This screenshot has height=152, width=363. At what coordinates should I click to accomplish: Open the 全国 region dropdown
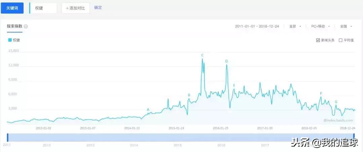tap(346, 26)
